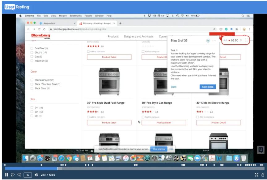Open a new Chrome tab
The width and height of the screenshot is (267, 180).
point(121,24)
